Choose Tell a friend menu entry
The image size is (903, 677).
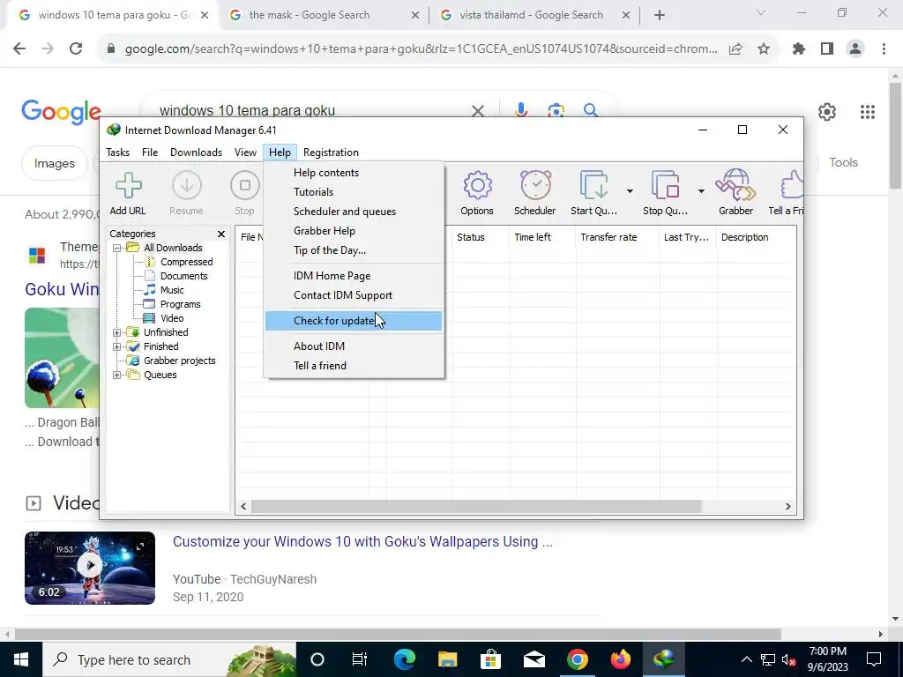(354, 366)
